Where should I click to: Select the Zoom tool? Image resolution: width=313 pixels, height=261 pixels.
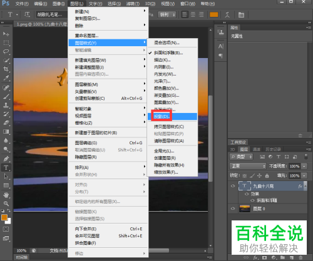[x=6, y=204]
